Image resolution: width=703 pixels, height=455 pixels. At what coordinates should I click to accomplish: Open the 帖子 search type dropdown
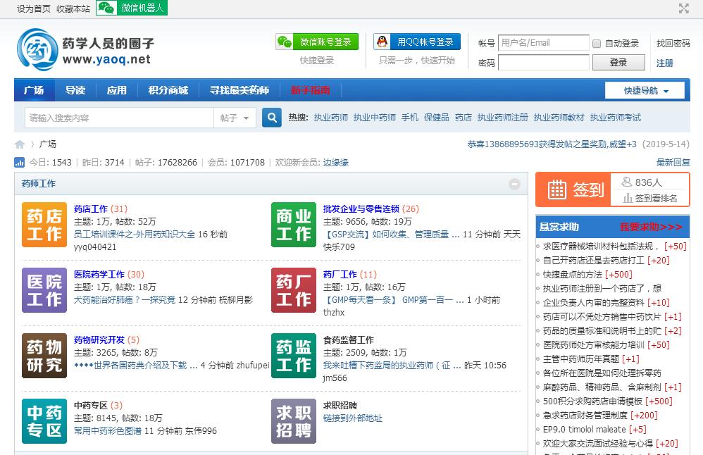[x=235, y=118]
